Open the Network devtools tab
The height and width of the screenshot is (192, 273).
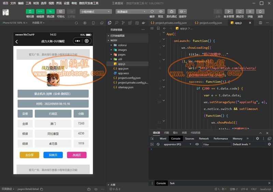[204, 139]
